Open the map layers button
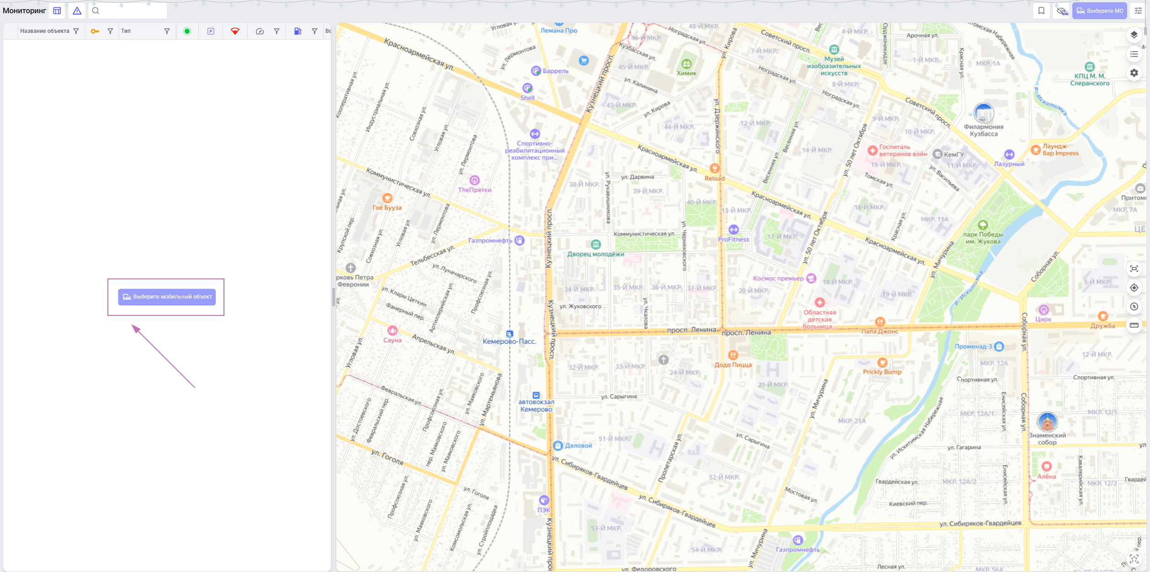1150x572 pixels. (1134, 35)
